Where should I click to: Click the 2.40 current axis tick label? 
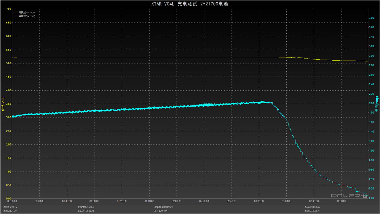pyautogui.click(x=371, y=84)
